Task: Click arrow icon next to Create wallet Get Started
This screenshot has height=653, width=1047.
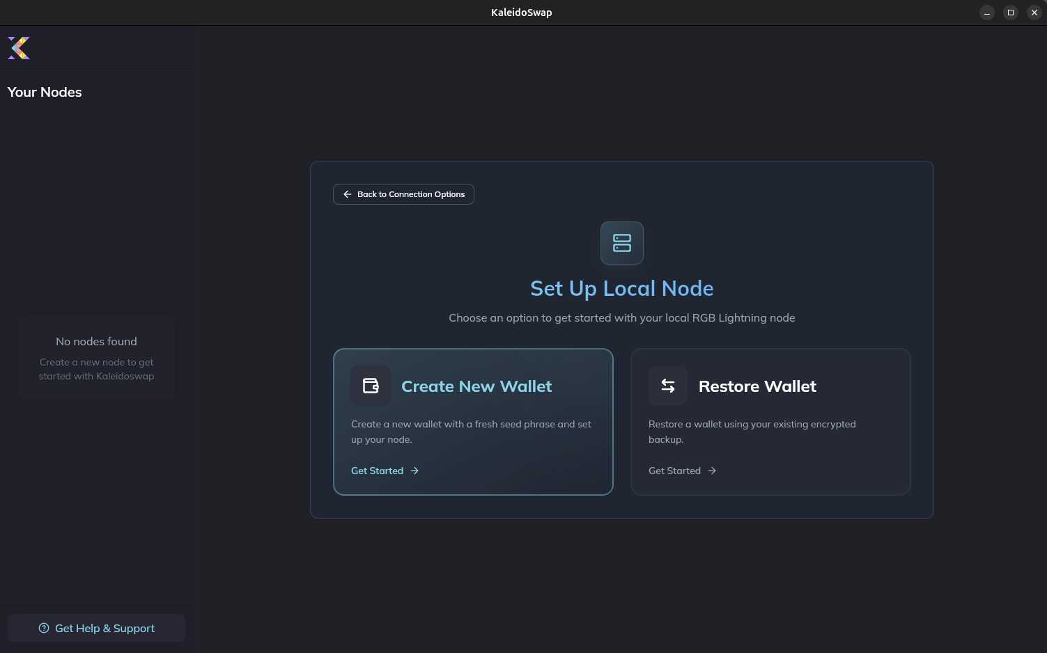Action: pos(414,471)
